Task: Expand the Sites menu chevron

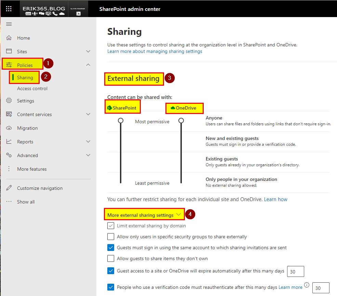Action: click(88, 52)
